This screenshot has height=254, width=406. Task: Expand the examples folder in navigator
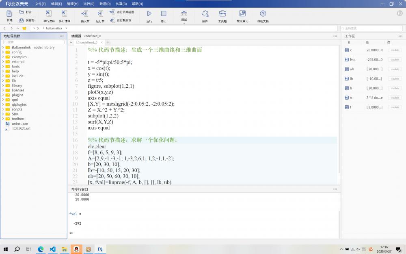point(3,57)
